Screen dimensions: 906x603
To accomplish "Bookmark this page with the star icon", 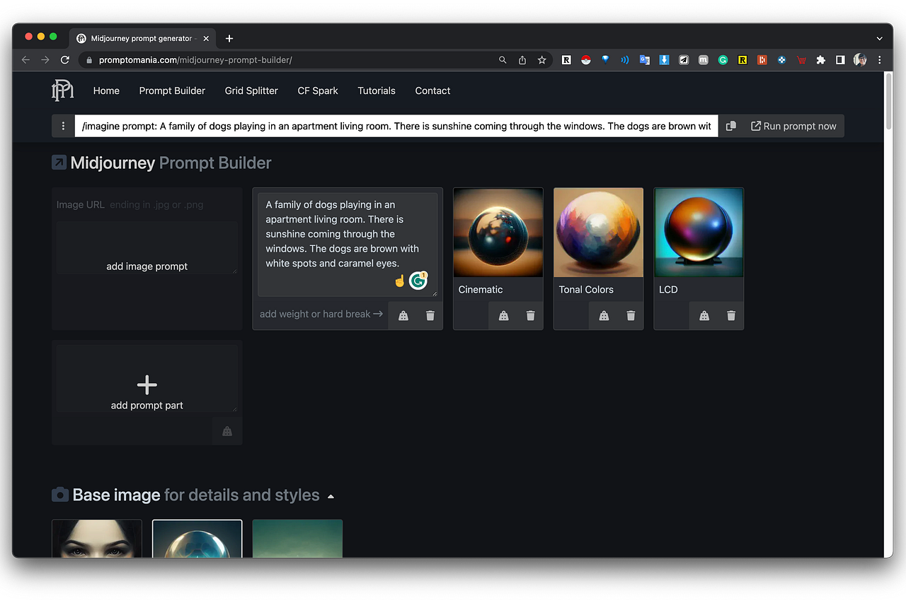I will pos(542,60).
